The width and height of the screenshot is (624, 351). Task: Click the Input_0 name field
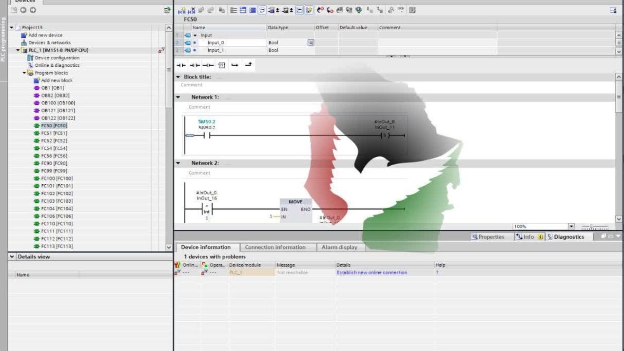click(x=232, y=42)
